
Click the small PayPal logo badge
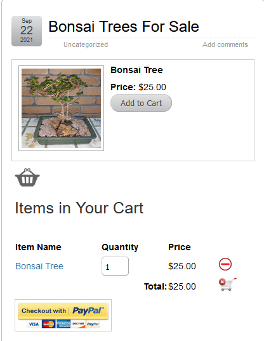coord(93,324)
